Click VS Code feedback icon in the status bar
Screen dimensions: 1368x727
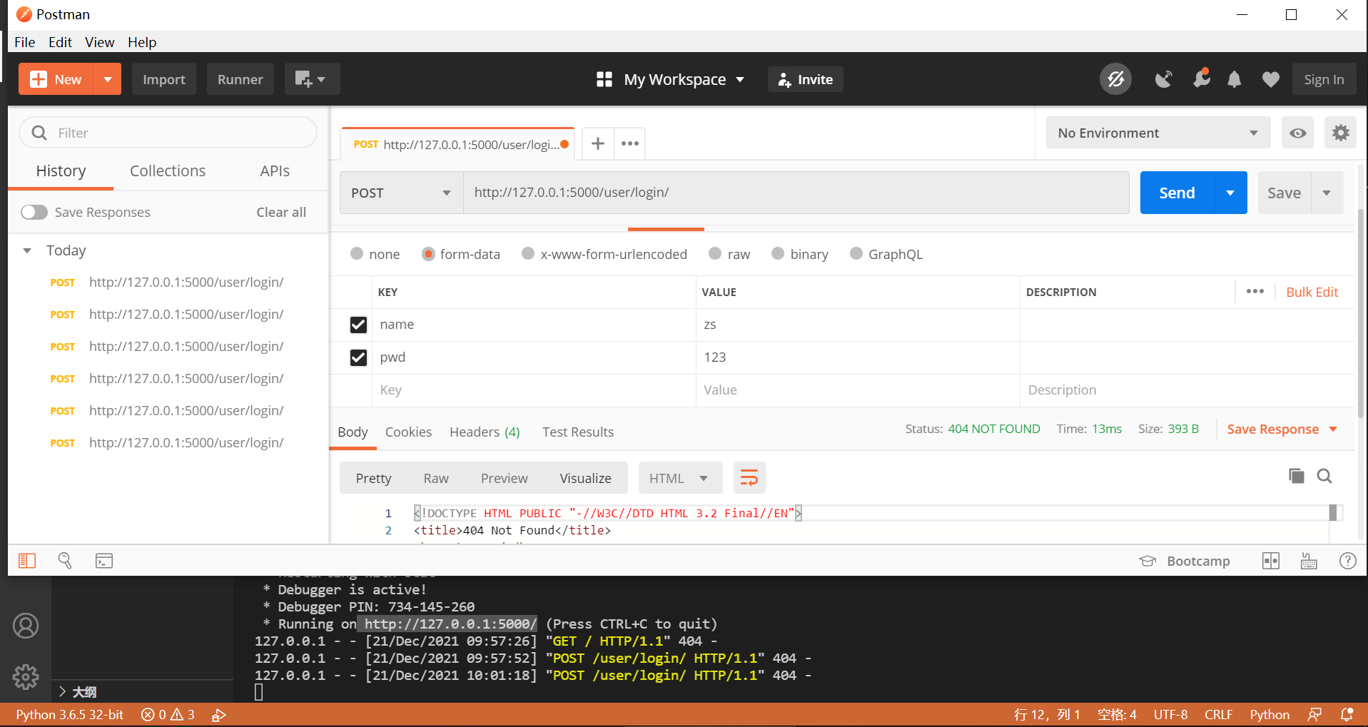click(1314, 714)
